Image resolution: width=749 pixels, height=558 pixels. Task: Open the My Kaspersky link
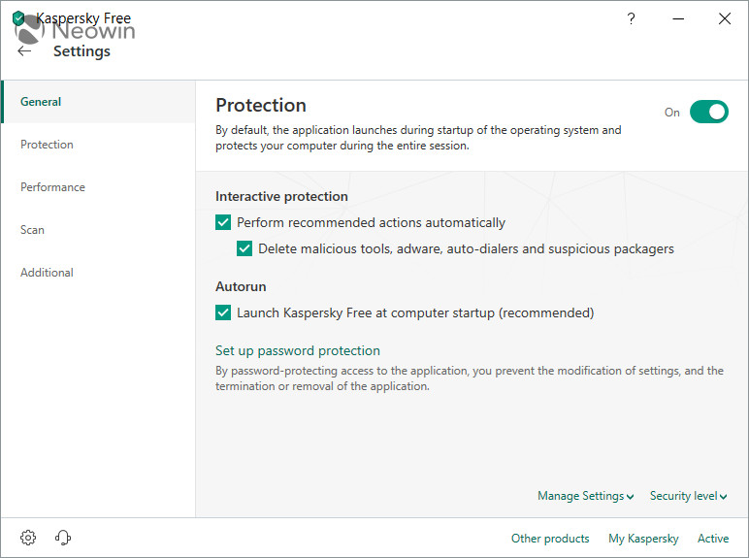(x=643, y=539)
